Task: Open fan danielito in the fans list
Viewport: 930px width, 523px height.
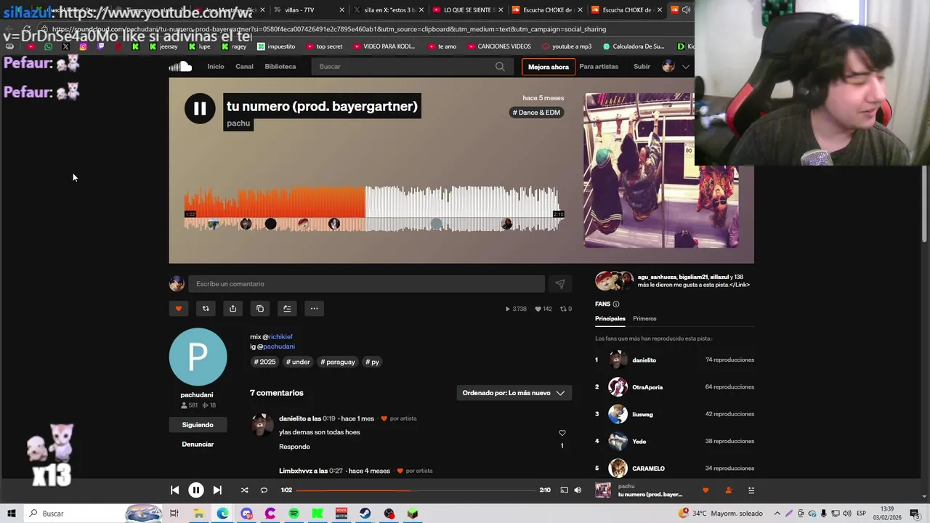Action: coord(644,360)
